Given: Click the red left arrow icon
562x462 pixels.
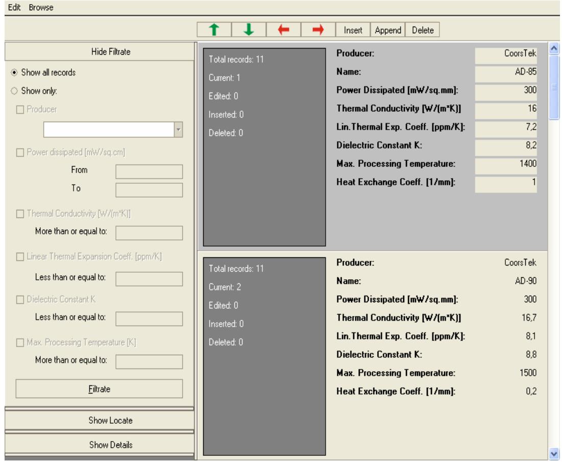Looking at the screenshot, I should 284,30.
